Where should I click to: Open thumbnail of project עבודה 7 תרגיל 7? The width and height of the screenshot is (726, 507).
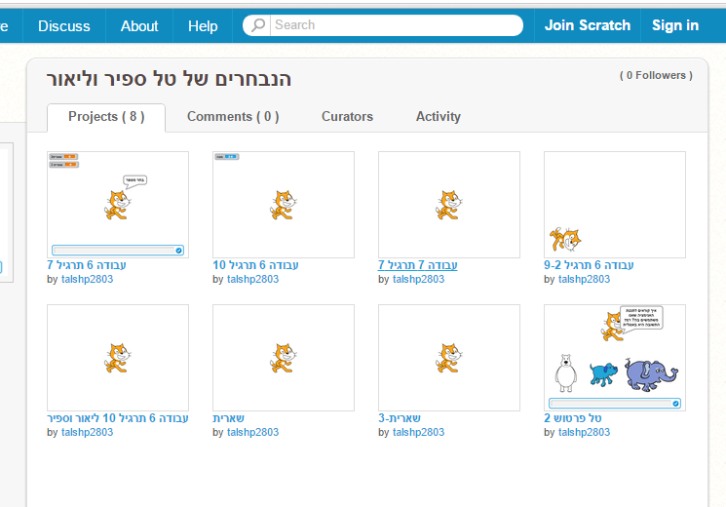pyautogui.click(x=449, y=205)
